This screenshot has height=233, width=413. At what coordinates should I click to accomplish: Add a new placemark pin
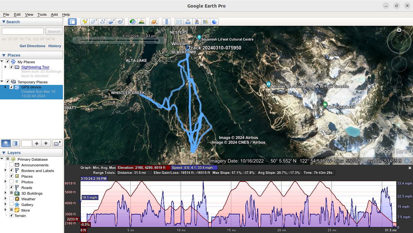pos(85,22)
